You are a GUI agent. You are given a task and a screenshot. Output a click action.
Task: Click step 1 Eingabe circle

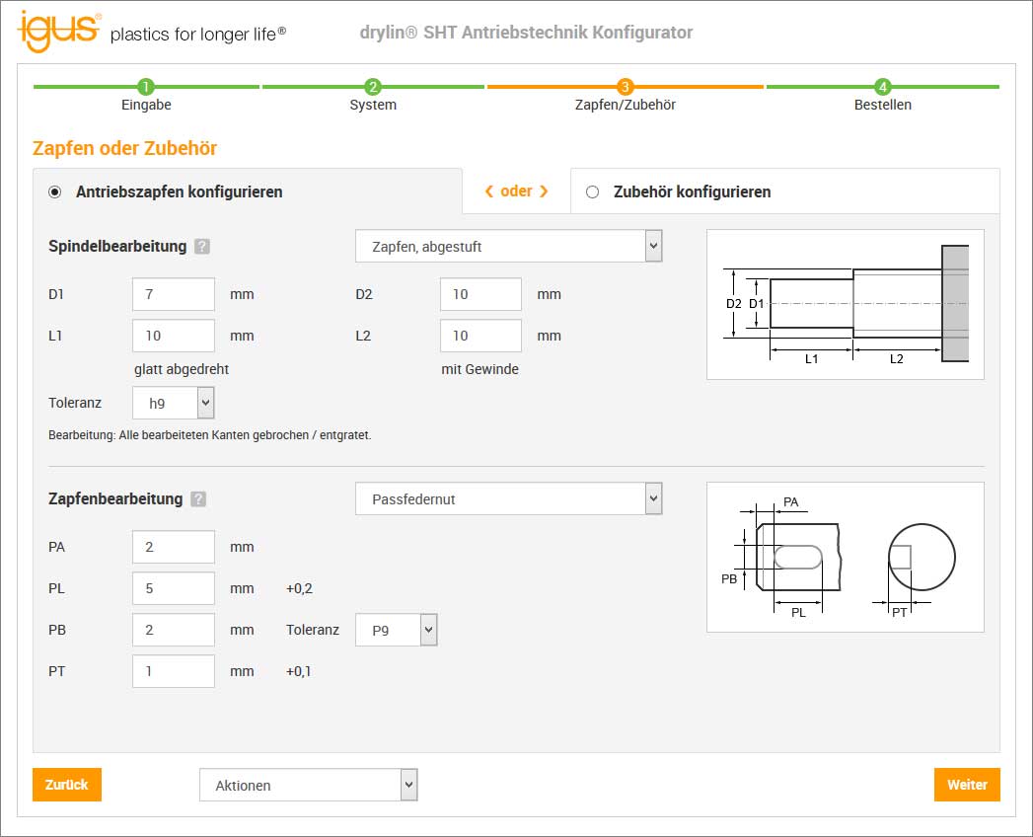[146, 87]
